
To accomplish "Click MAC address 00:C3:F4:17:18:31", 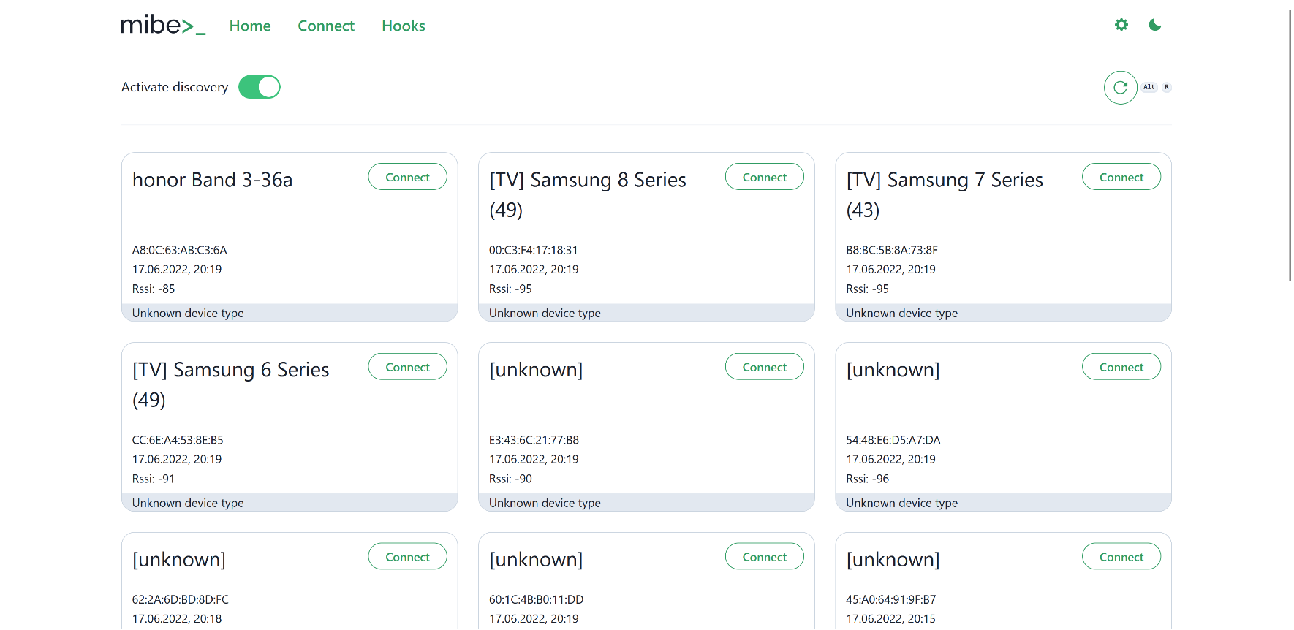I will coord(534,250).
